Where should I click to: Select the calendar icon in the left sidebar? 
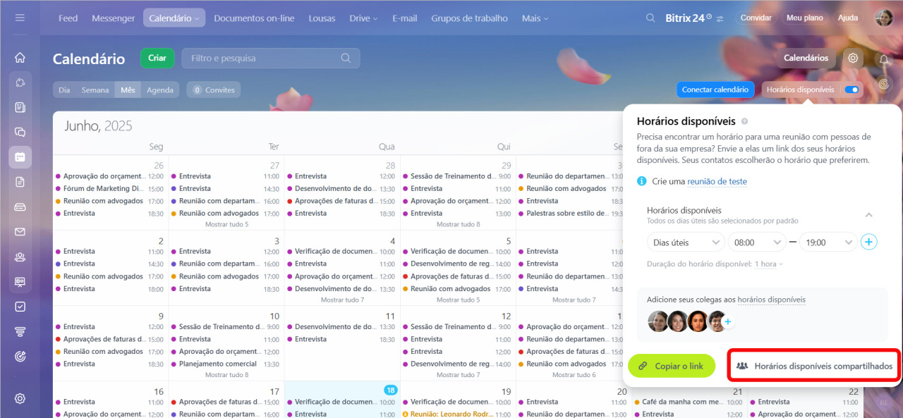(x=20, y=157)
